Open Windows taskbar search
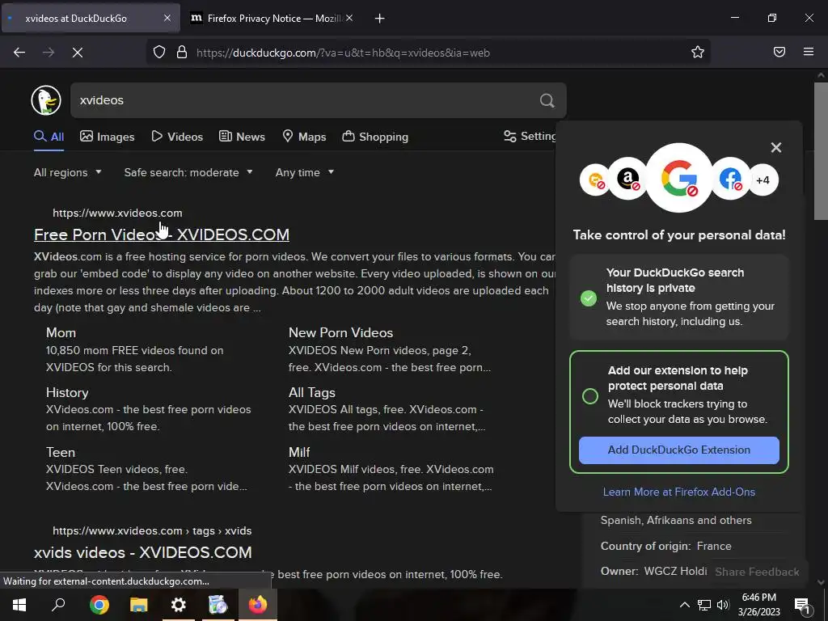 pos(58,605)
